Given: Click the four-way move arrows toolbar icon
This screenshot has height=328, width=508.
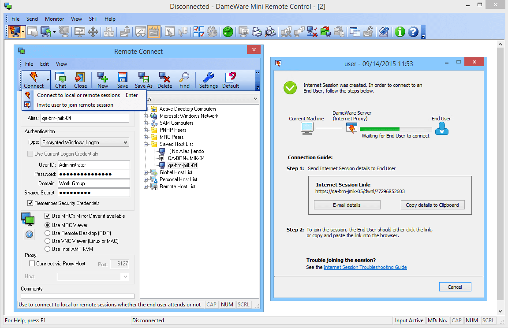Looking at the screenshot, I should click(93, 32).
